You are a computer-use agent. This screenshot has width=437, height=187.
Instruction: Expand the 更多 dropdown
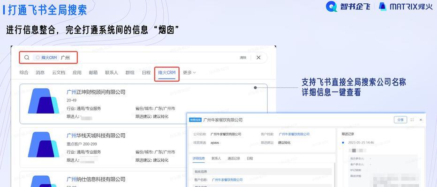(x=189, y=72)
